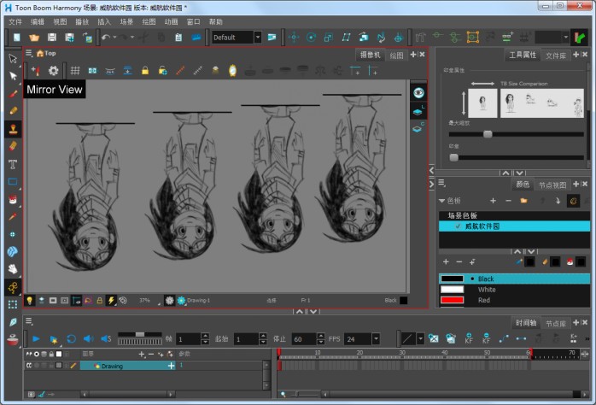Screen dimensions: 596x405
Task: Switch to the 绘图 tab
Action: pyautogui.click(x=396, y=56)
